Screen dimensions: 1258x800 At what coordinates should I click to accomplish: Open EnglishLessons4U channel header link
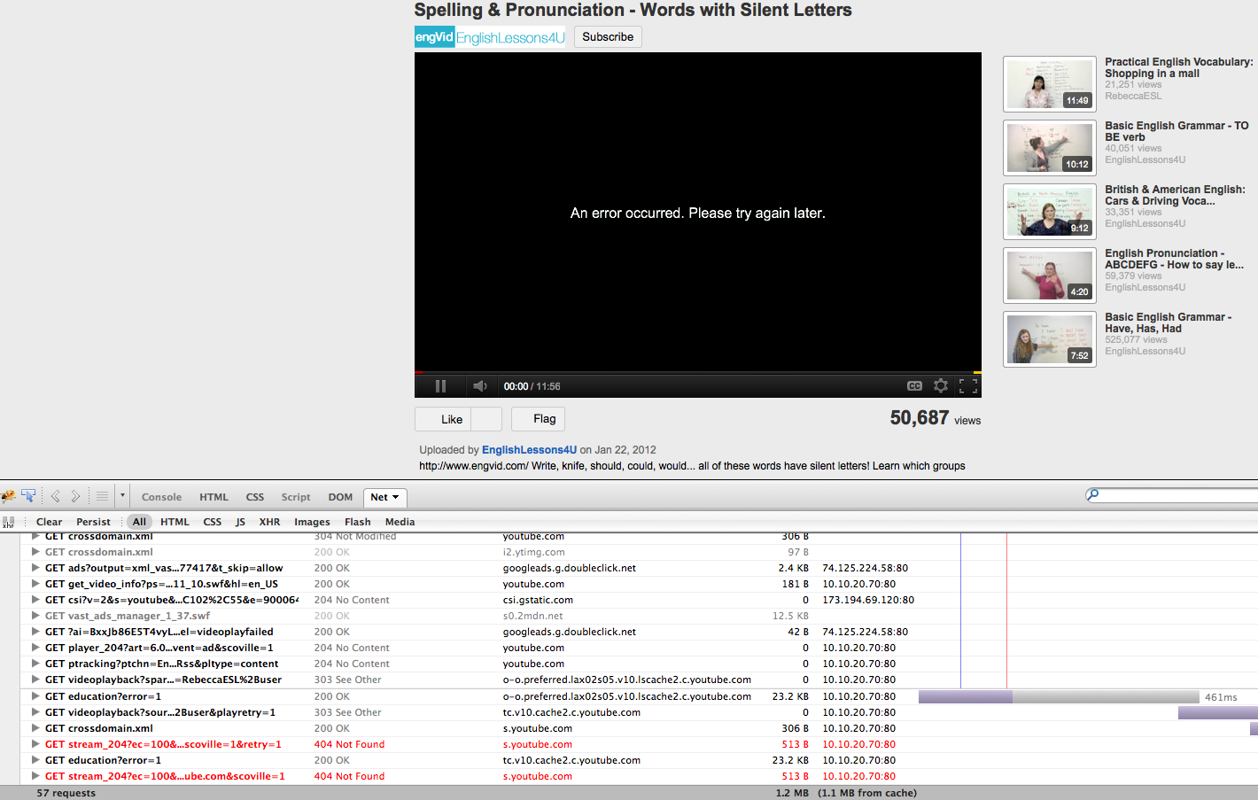[x=510, y=38]
